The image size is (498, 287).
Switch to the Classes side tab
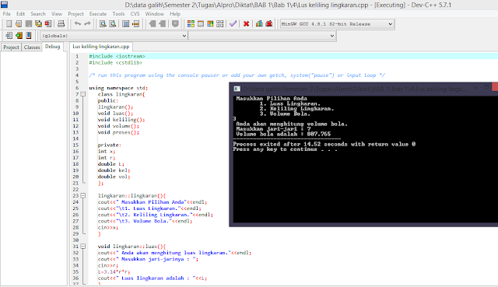click(x=32, y=47)
